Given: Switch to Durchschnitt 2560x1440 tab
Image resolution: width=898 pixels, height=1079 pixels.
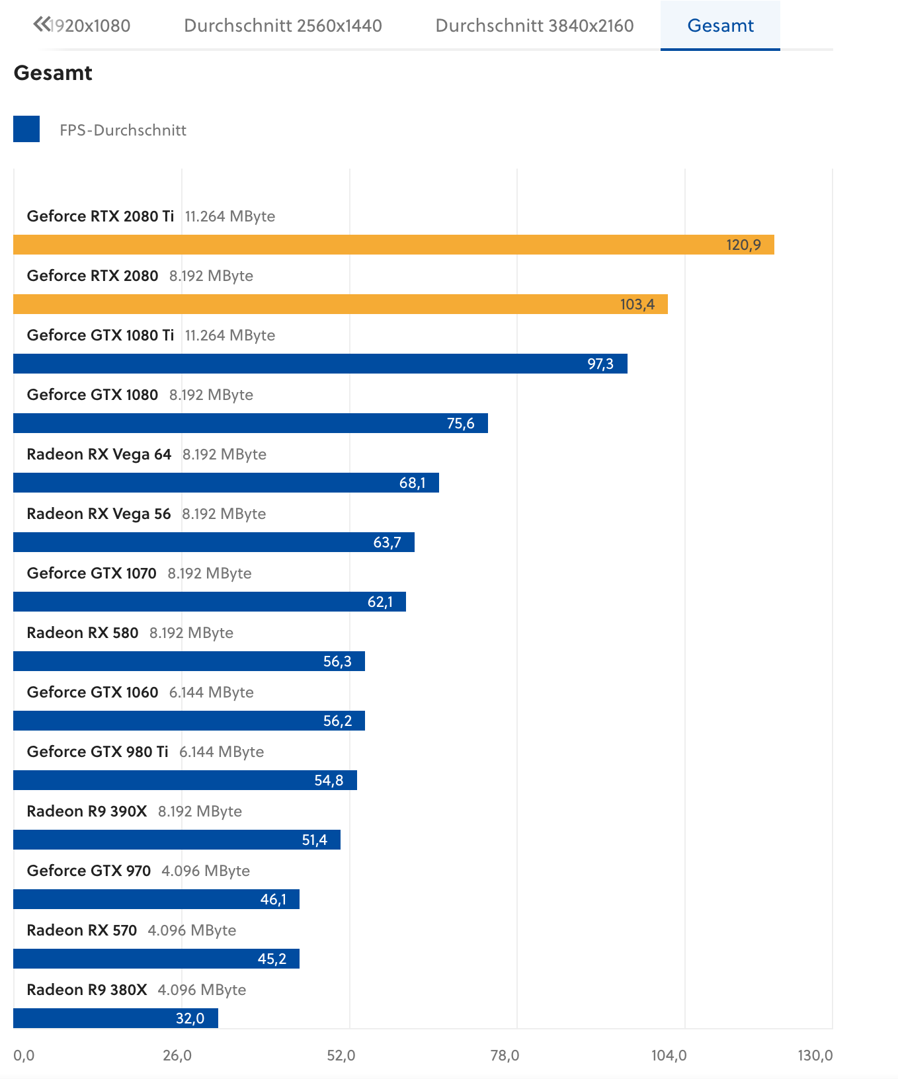Looking at the screenshot, I should tap(283, 25).
